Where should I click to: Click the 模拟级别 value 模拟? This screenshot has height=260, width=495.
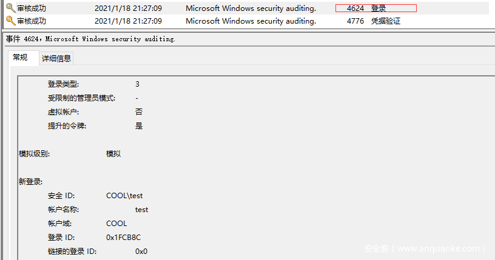[x=113, y=154]
